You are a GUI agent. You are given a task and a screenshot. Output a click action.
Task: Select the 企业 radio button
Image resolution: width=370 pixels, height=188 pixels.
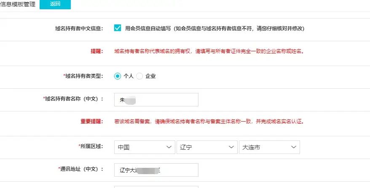pyautogui.click(x=139, y=76)
